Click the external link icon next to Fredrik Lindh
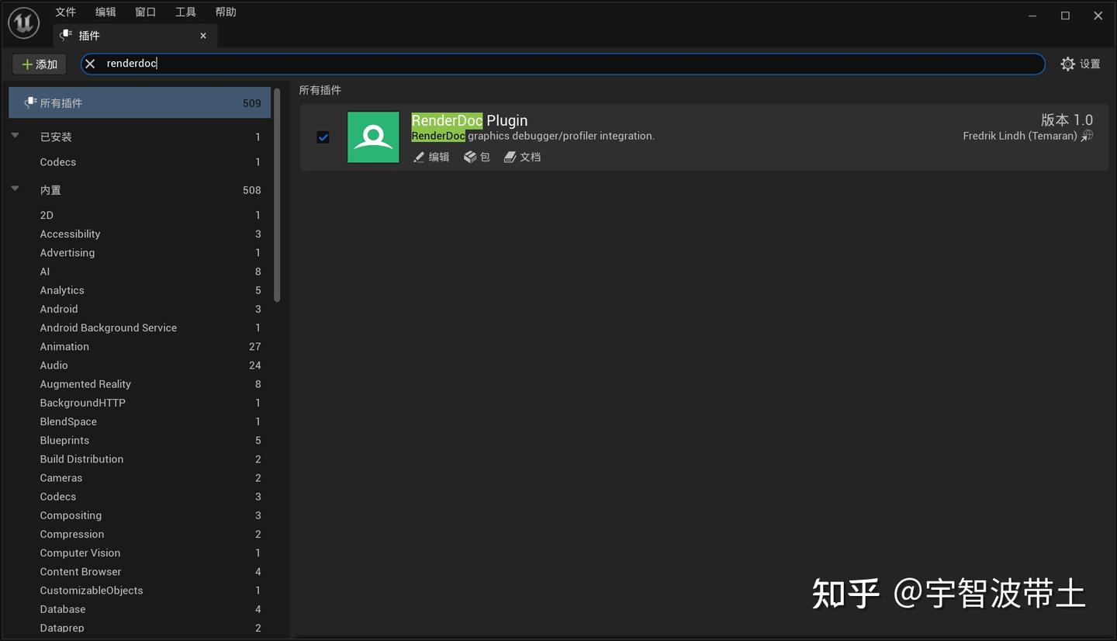 coord(1087,135)
